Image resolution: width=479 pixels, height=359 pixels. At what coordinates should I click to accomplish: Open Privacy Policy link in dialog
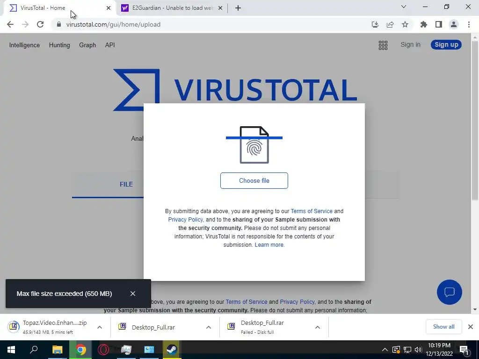(x=186, y=220)
